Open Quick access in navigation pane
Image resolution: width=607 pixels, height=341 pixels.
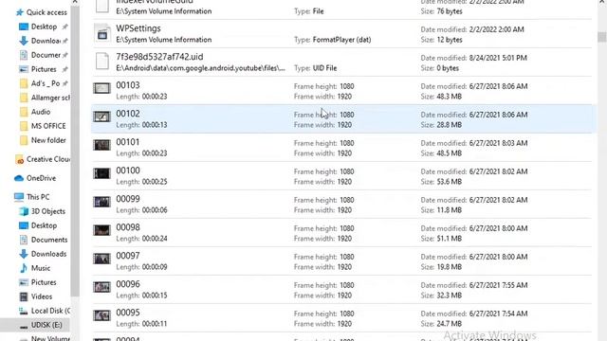(x=46, y=12)
